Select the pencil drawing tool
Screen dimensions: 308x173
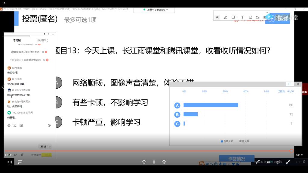point(225,17)
